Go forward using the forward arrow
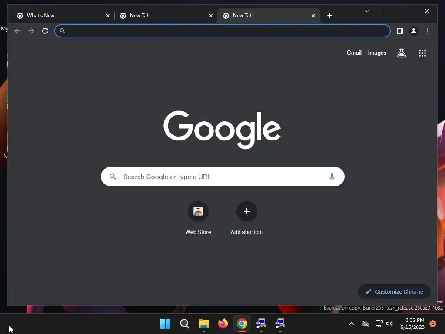The width and height of the screenshot is (445, 334). (x=31, y=31)
